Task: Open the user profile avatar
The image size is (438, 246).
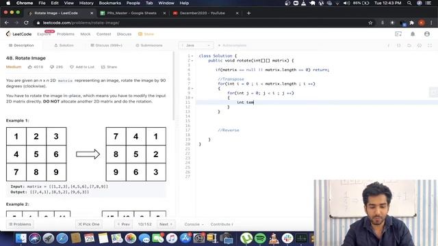Action: (427, 34)
